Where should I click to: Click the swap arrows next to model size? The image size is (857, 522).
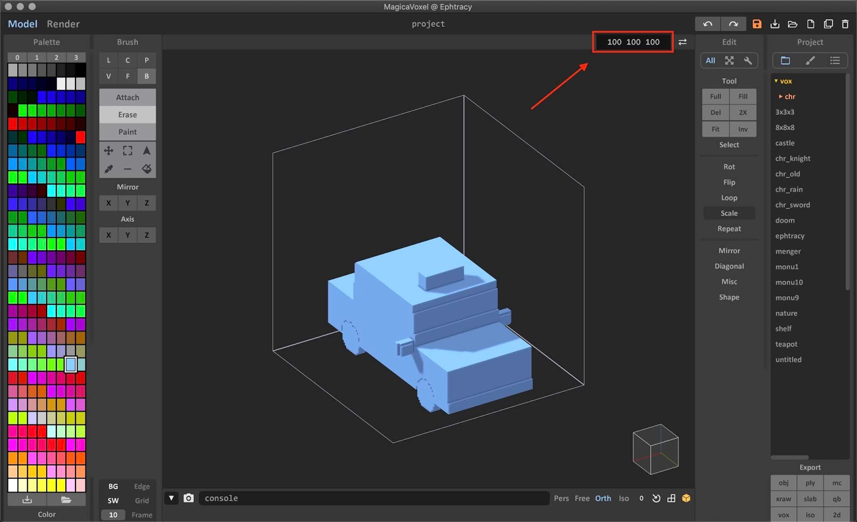(682, 42)
